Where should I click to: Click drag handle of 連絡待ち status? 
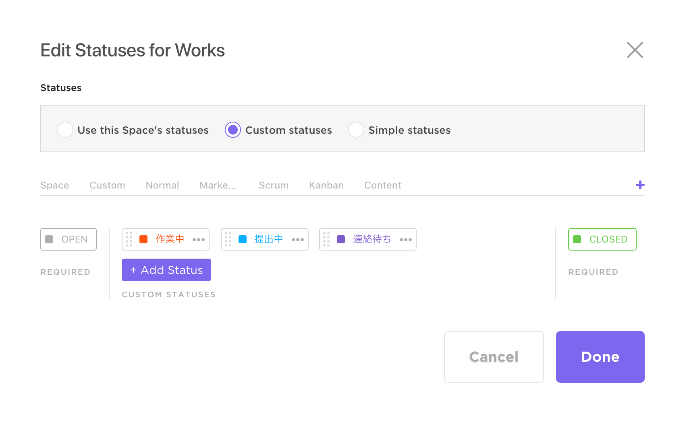(x=326, y=239)
